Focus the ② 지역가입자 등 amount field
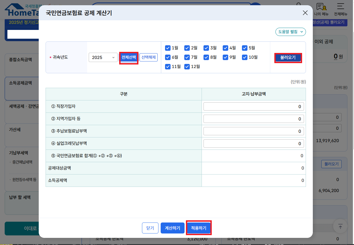This screenshot has height=245, width=354. tap(254, 119)
